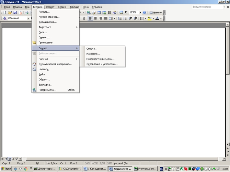Screen dimensions: 230x172
Task: Open the 125% zoom dropdown
Action: (140, 12)
